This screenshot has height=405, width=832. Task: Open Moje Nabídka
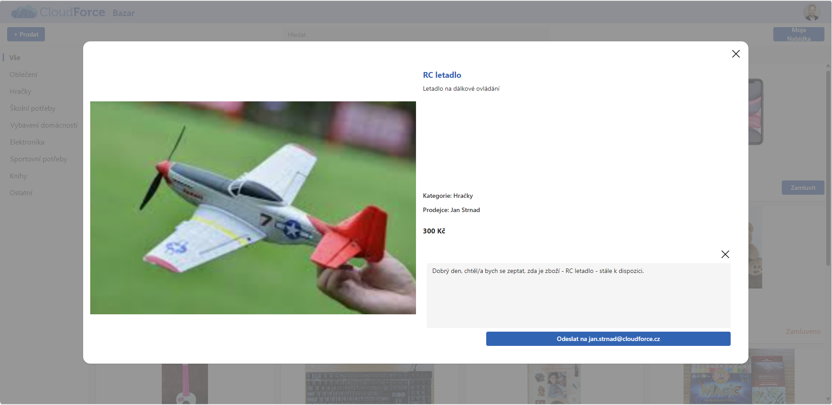(x=798, y=34)
